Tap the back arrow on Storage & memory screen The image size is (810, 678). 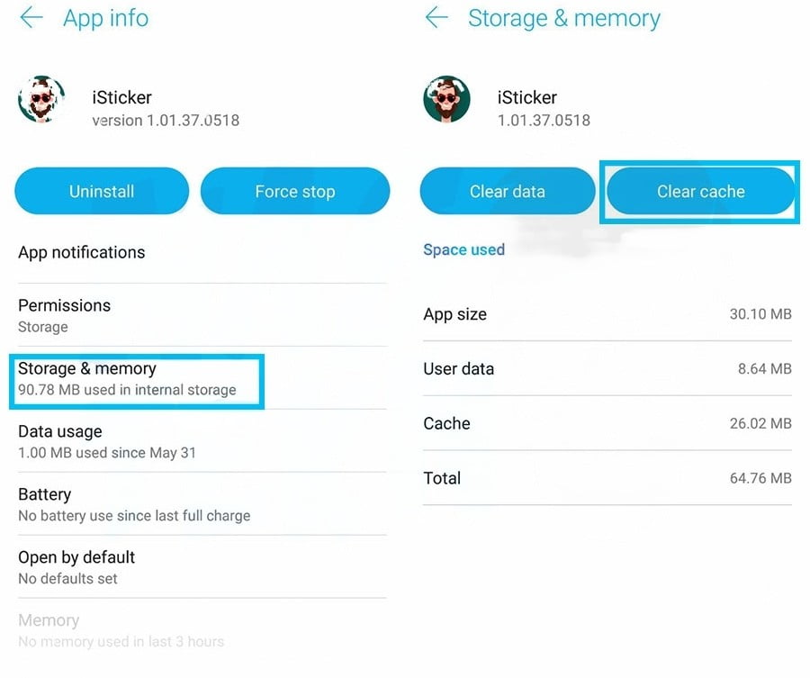tap(436, 17)
